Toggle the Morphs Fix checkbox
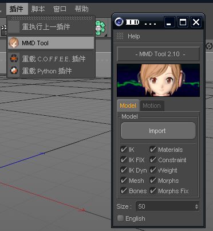 click(x=153, y=191)
